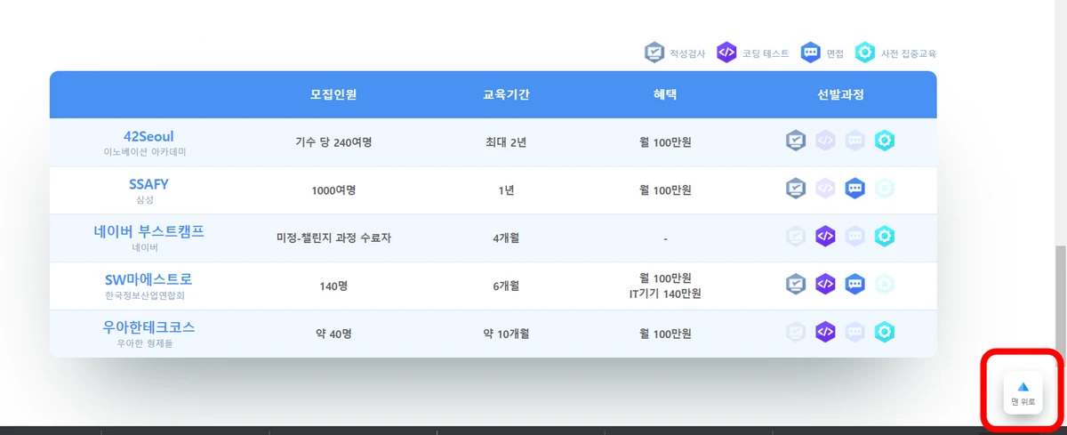Click the 삼성 subtitle under SSAFY
The image size is (1067, 435).
(x=145, y=200)
